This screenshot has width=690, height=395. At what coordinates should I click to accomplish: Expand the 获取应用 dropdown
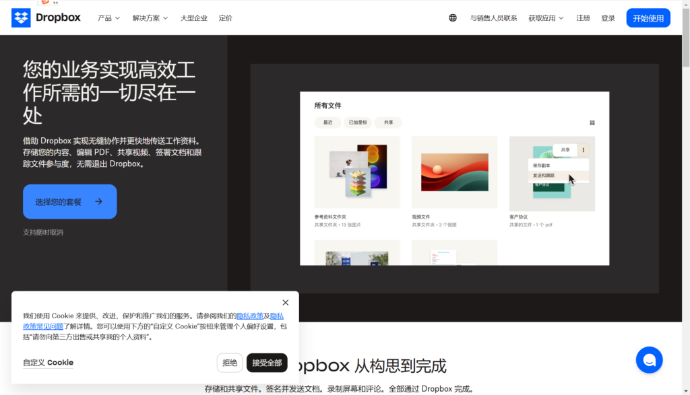click(x=546, y=18)
